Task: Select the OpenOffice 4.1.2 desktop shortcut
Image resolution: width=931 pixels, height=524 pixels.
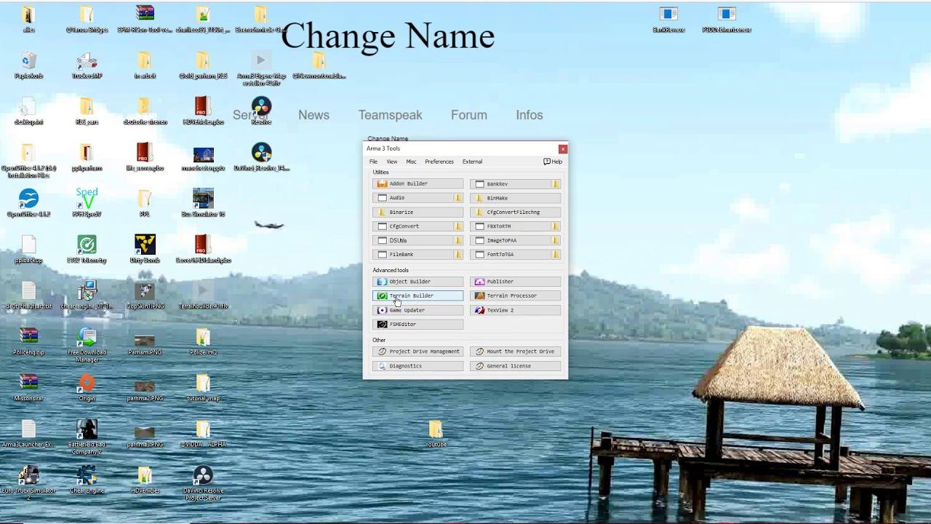Action: [28, 203]
